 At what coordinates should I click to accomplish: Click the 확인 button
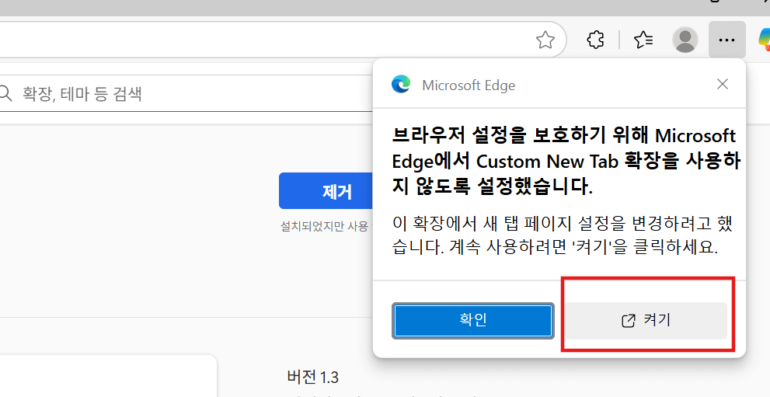click(473, 320)
